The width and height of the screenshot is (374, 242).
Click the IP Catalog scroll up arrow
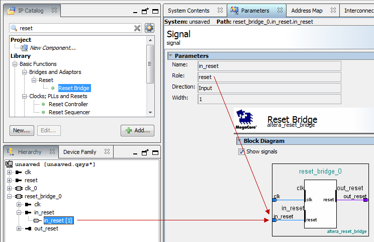(150, 40)
